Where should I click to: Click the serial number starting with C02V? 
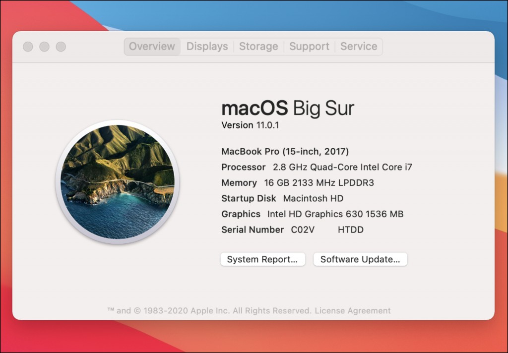pos(327,230)
